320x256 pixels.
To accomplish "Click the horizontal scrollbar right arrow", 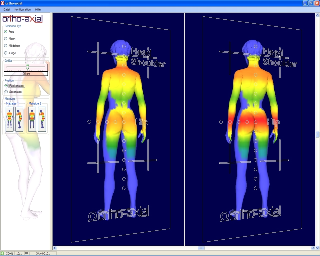I will [x=313, y=248].
